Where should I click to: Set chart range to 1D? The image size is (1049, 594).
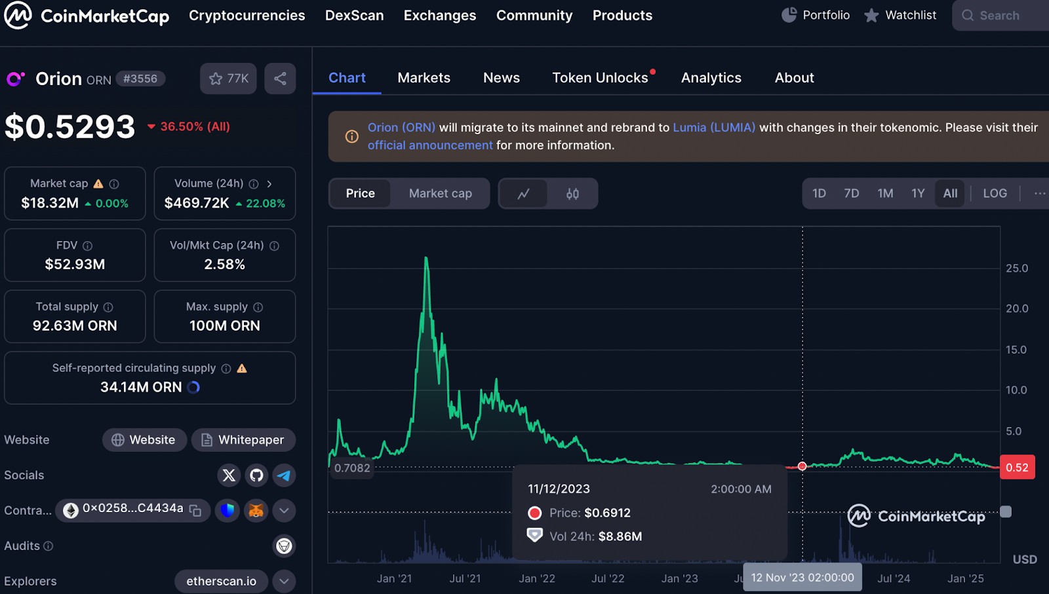(x=820, y=194)
